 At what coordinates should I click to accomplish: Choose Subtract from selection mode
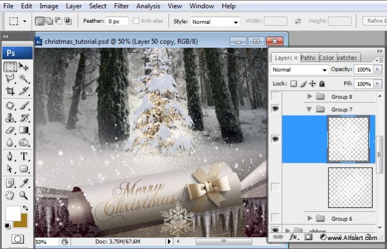tap(58, 21)
